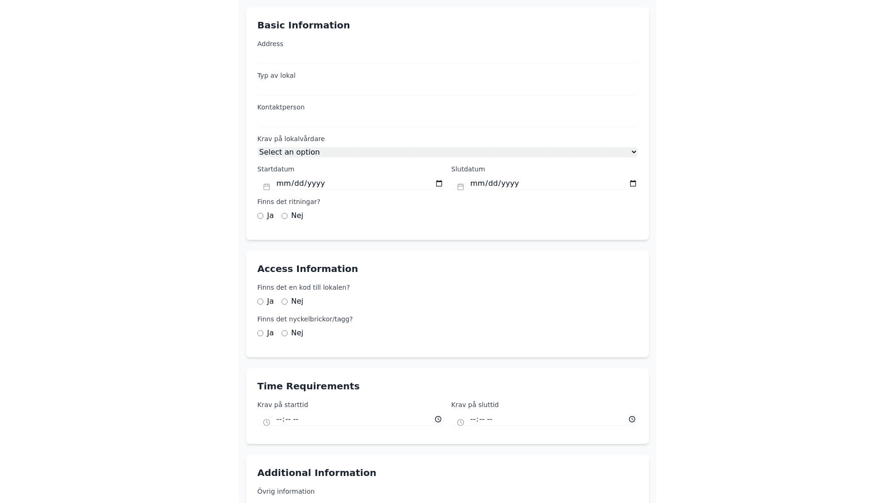Click the gray clock icon left of starttid

(267, 422)
